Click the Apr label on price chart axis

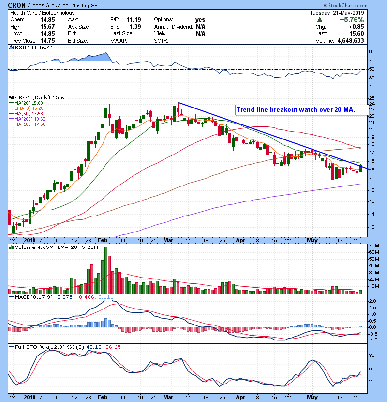point(240,240)
